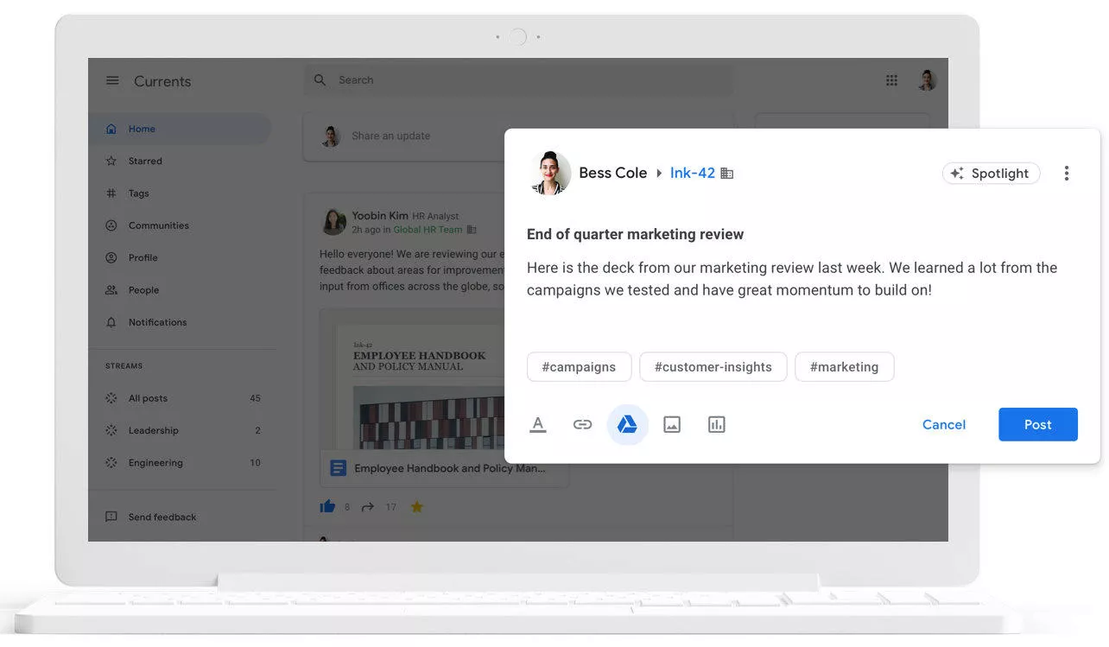Insert a link using the link icon
This screenshot has height=647, width=1109.
(x=583, y=424)
